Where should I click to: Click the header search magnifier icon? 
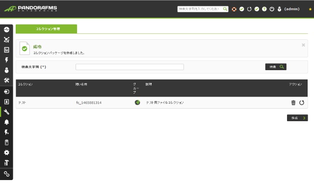225,9
